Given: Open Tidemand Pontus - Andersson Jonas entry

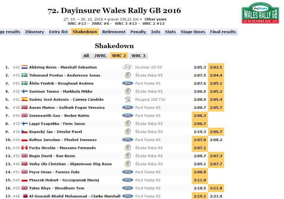Looking at the screenshot, I should tap(65, 75).
